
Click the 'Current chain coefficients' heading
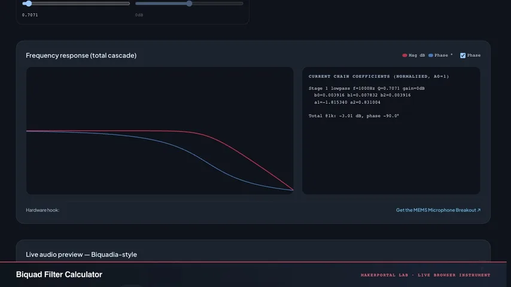(x=379, y=76)
